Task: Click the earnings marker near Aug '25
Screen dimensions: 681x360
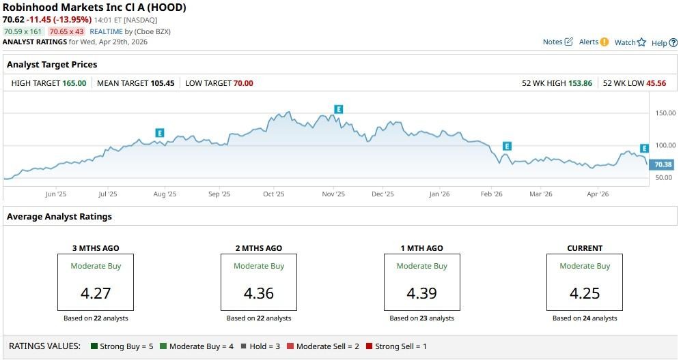Action: click(159, 133)
